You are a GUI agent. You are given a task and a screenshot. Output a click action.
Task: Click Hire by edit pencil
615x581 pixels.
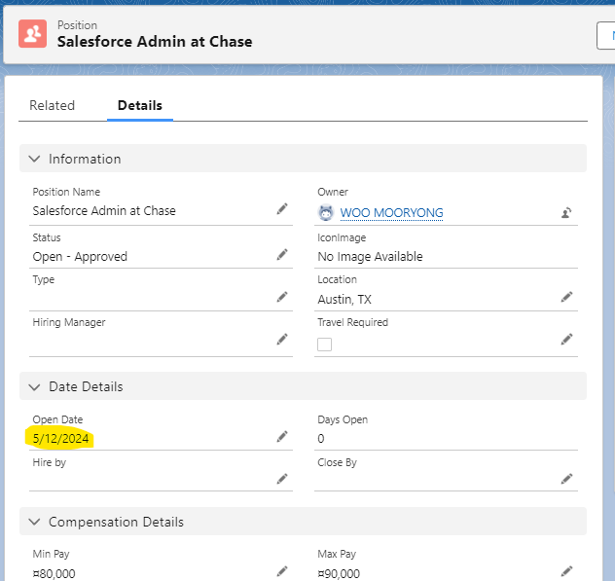282,479
